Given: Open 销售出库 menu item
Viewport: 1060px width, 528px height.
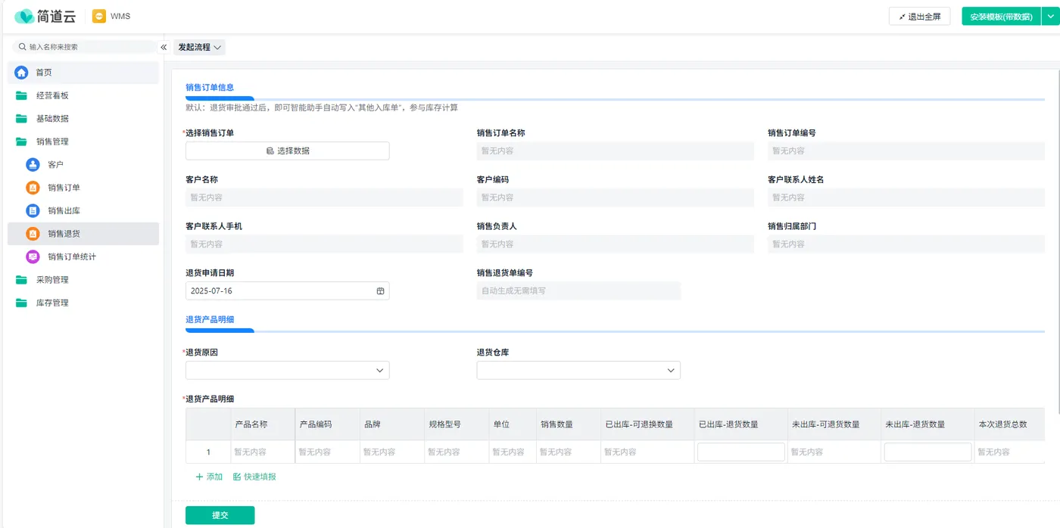Looking at the screenshot, I should (83, 211).
